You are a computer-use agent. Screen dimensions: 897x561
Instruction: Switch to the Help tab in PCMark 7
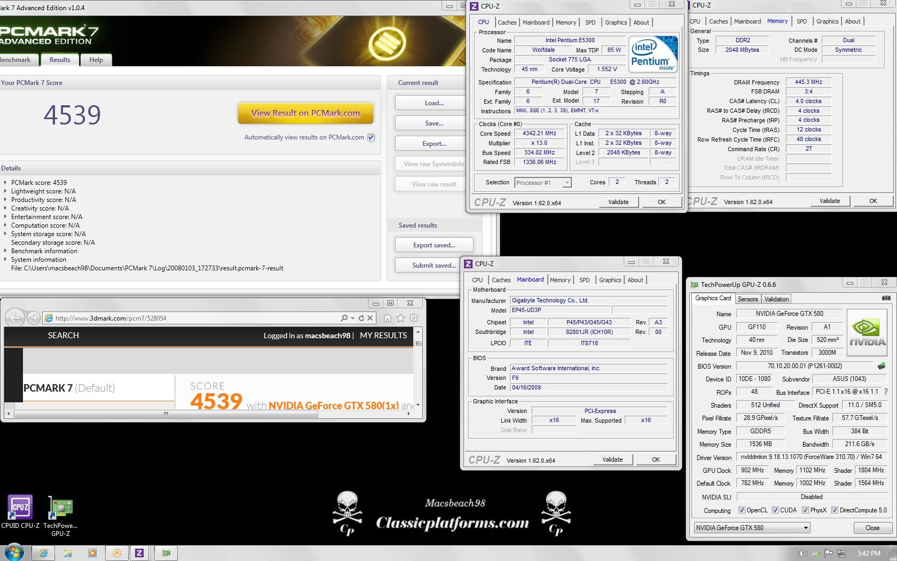(96, 60)
